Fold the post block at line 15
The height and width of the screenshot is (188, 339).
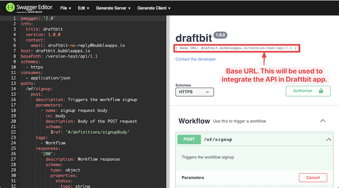(x=18, y=94)
